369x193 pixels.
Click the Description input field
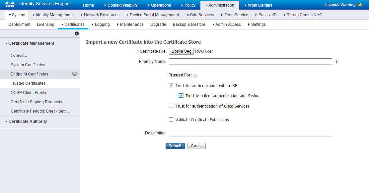click(251, 133)
